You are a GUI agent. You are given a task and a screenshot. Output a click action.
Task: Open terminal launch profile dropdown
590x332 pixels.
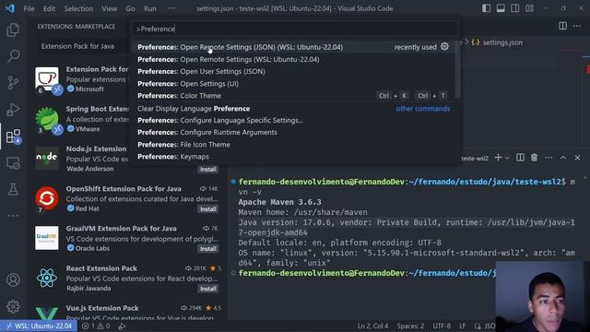tap(507, 158)
